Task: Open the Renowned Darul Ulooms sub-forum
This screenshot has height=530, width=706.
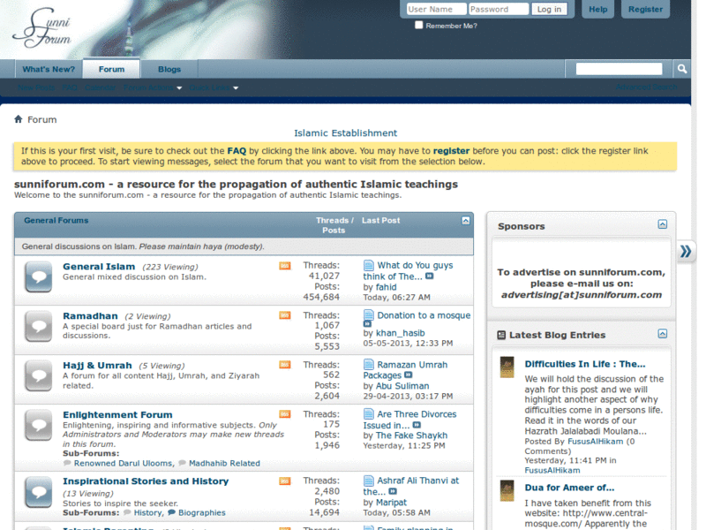Action: (x=123, y=463)
